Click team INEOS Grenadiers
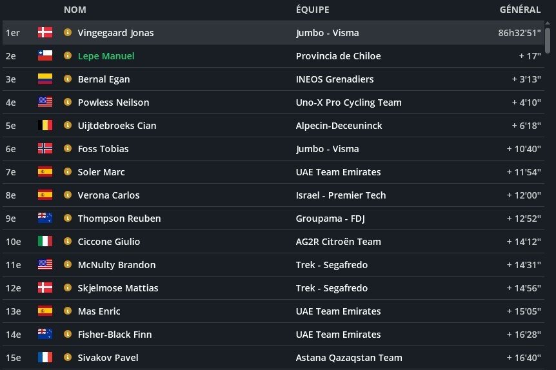Viewport: 556px width, 370px height. point(335,79)
